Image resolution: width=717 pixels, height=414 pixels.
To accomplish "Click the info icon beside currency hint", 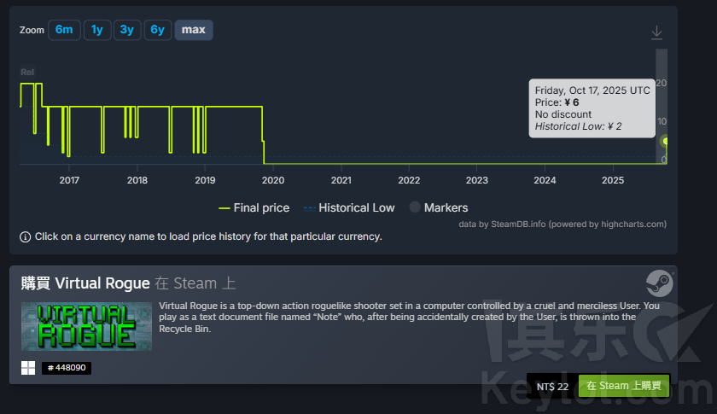I will [x=26, y=236].
